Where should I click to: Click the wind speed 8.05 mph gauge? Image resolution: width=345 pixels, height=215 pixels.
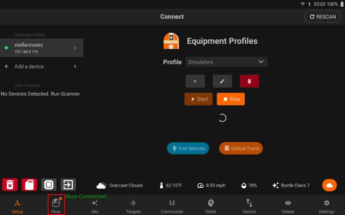click(211, 185)
